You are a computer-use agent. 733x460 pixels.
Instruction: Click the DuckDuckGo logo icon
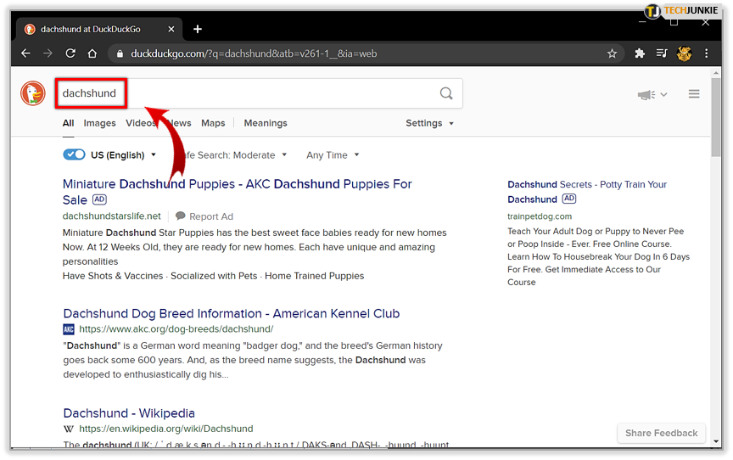tap(34, 93)
